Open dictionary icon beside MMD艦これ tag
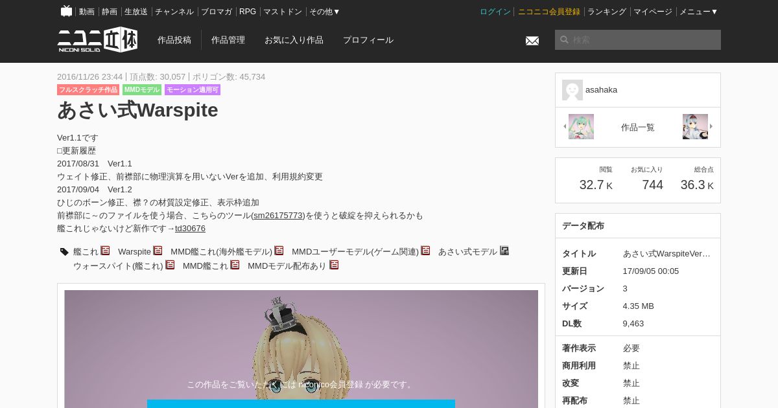The image size is (778, 408). pos(235,265)
